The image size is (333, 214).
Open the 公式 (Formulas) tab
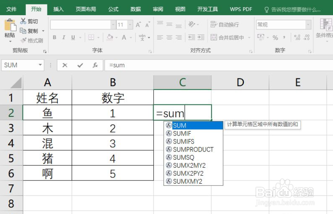pos(114,9)
